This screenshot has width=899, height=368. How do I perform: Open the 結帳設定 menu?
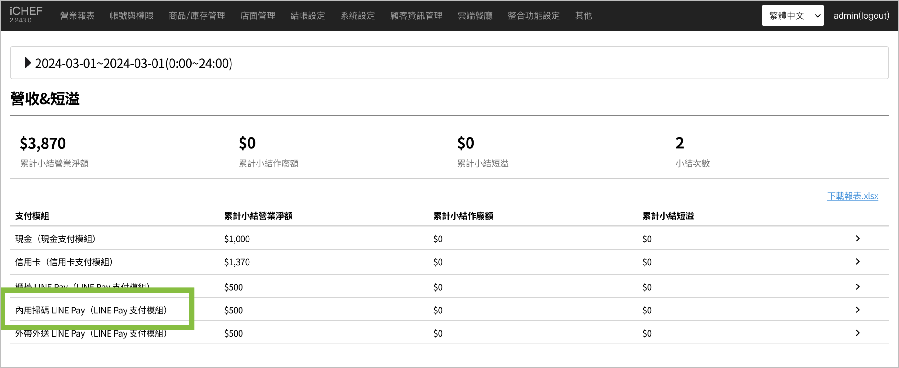(308, 15)
